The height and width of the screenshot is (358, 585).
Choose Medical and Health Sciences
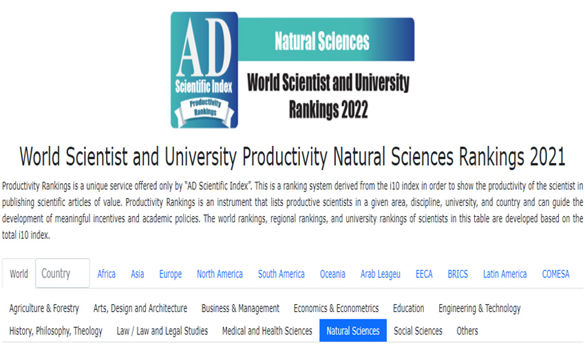tap(267, 331)
